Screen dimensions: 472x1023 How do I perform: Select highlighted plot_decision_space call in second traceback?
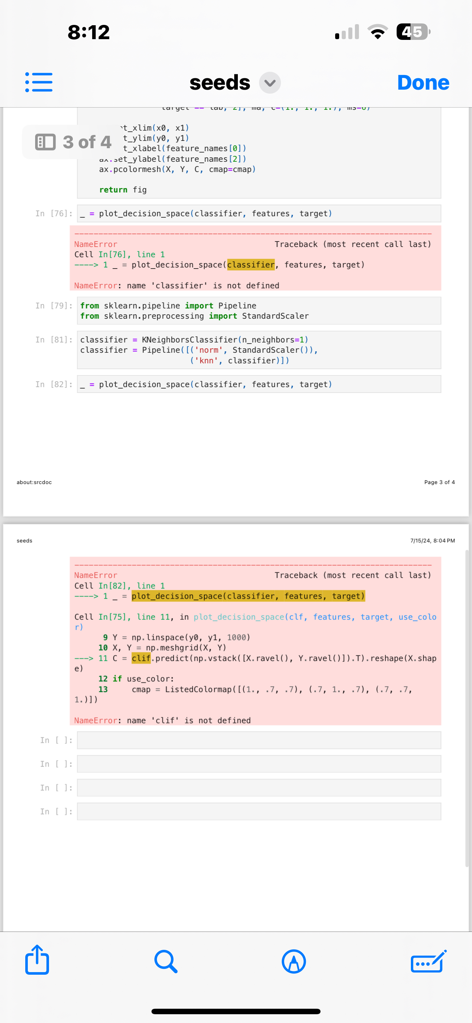coord(248,596)
